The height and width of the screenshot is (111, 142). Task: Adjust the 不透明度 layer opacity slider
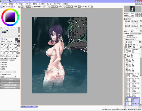click(136, 33)
